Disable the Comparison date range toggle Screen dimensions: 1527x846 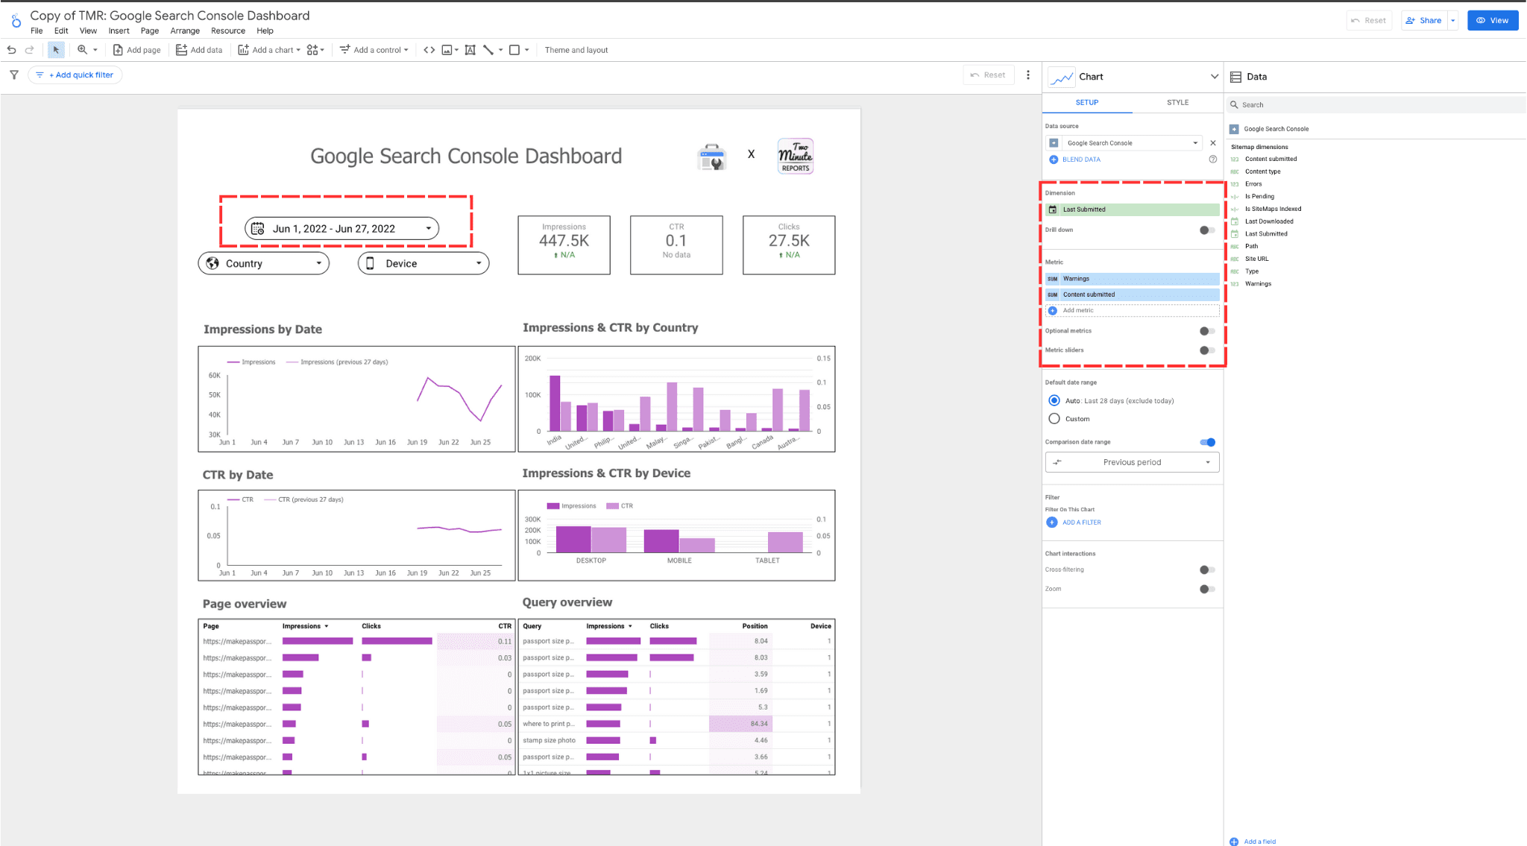(x=1207, y=442)
